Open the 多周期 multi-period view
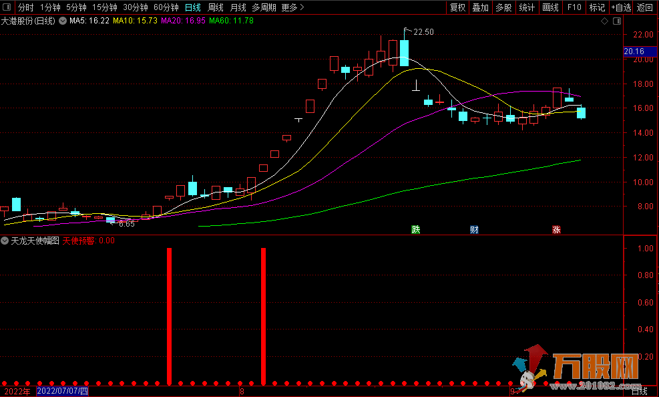 coord(264,7)
